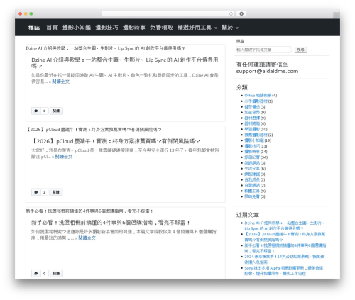This screenshot has height=300, width=355.
Task: Expand the 精選好用工具 dropdown menu
Action: (x=197, y=28)
